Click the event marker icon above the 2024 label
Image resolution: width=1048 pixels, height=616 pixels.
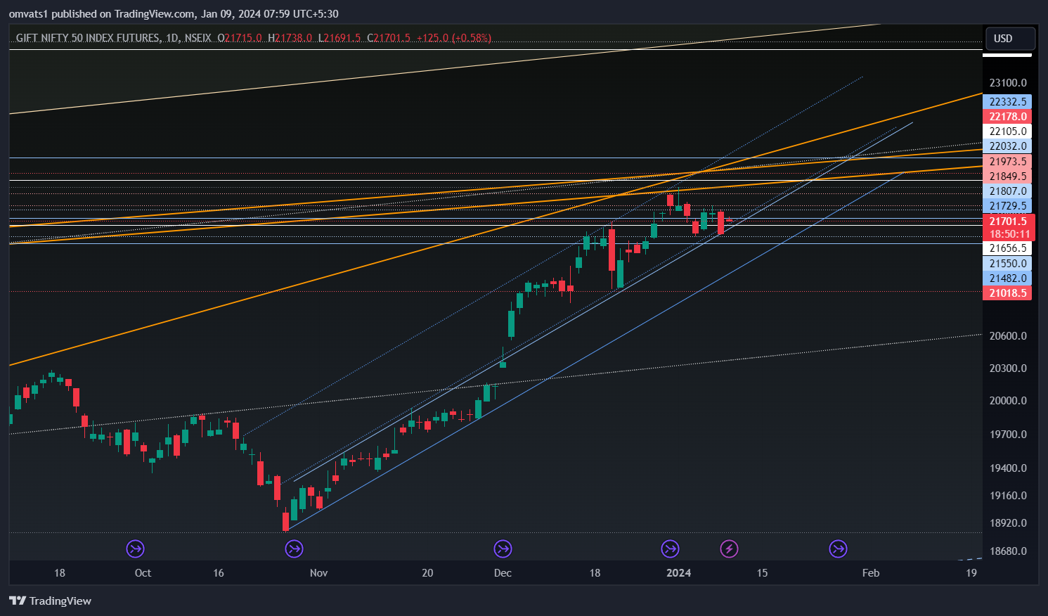670,548
